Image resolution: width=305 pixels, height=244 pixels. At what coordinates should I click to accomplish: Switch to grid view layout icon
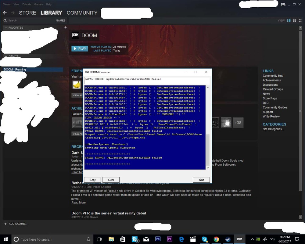point(300,20)
